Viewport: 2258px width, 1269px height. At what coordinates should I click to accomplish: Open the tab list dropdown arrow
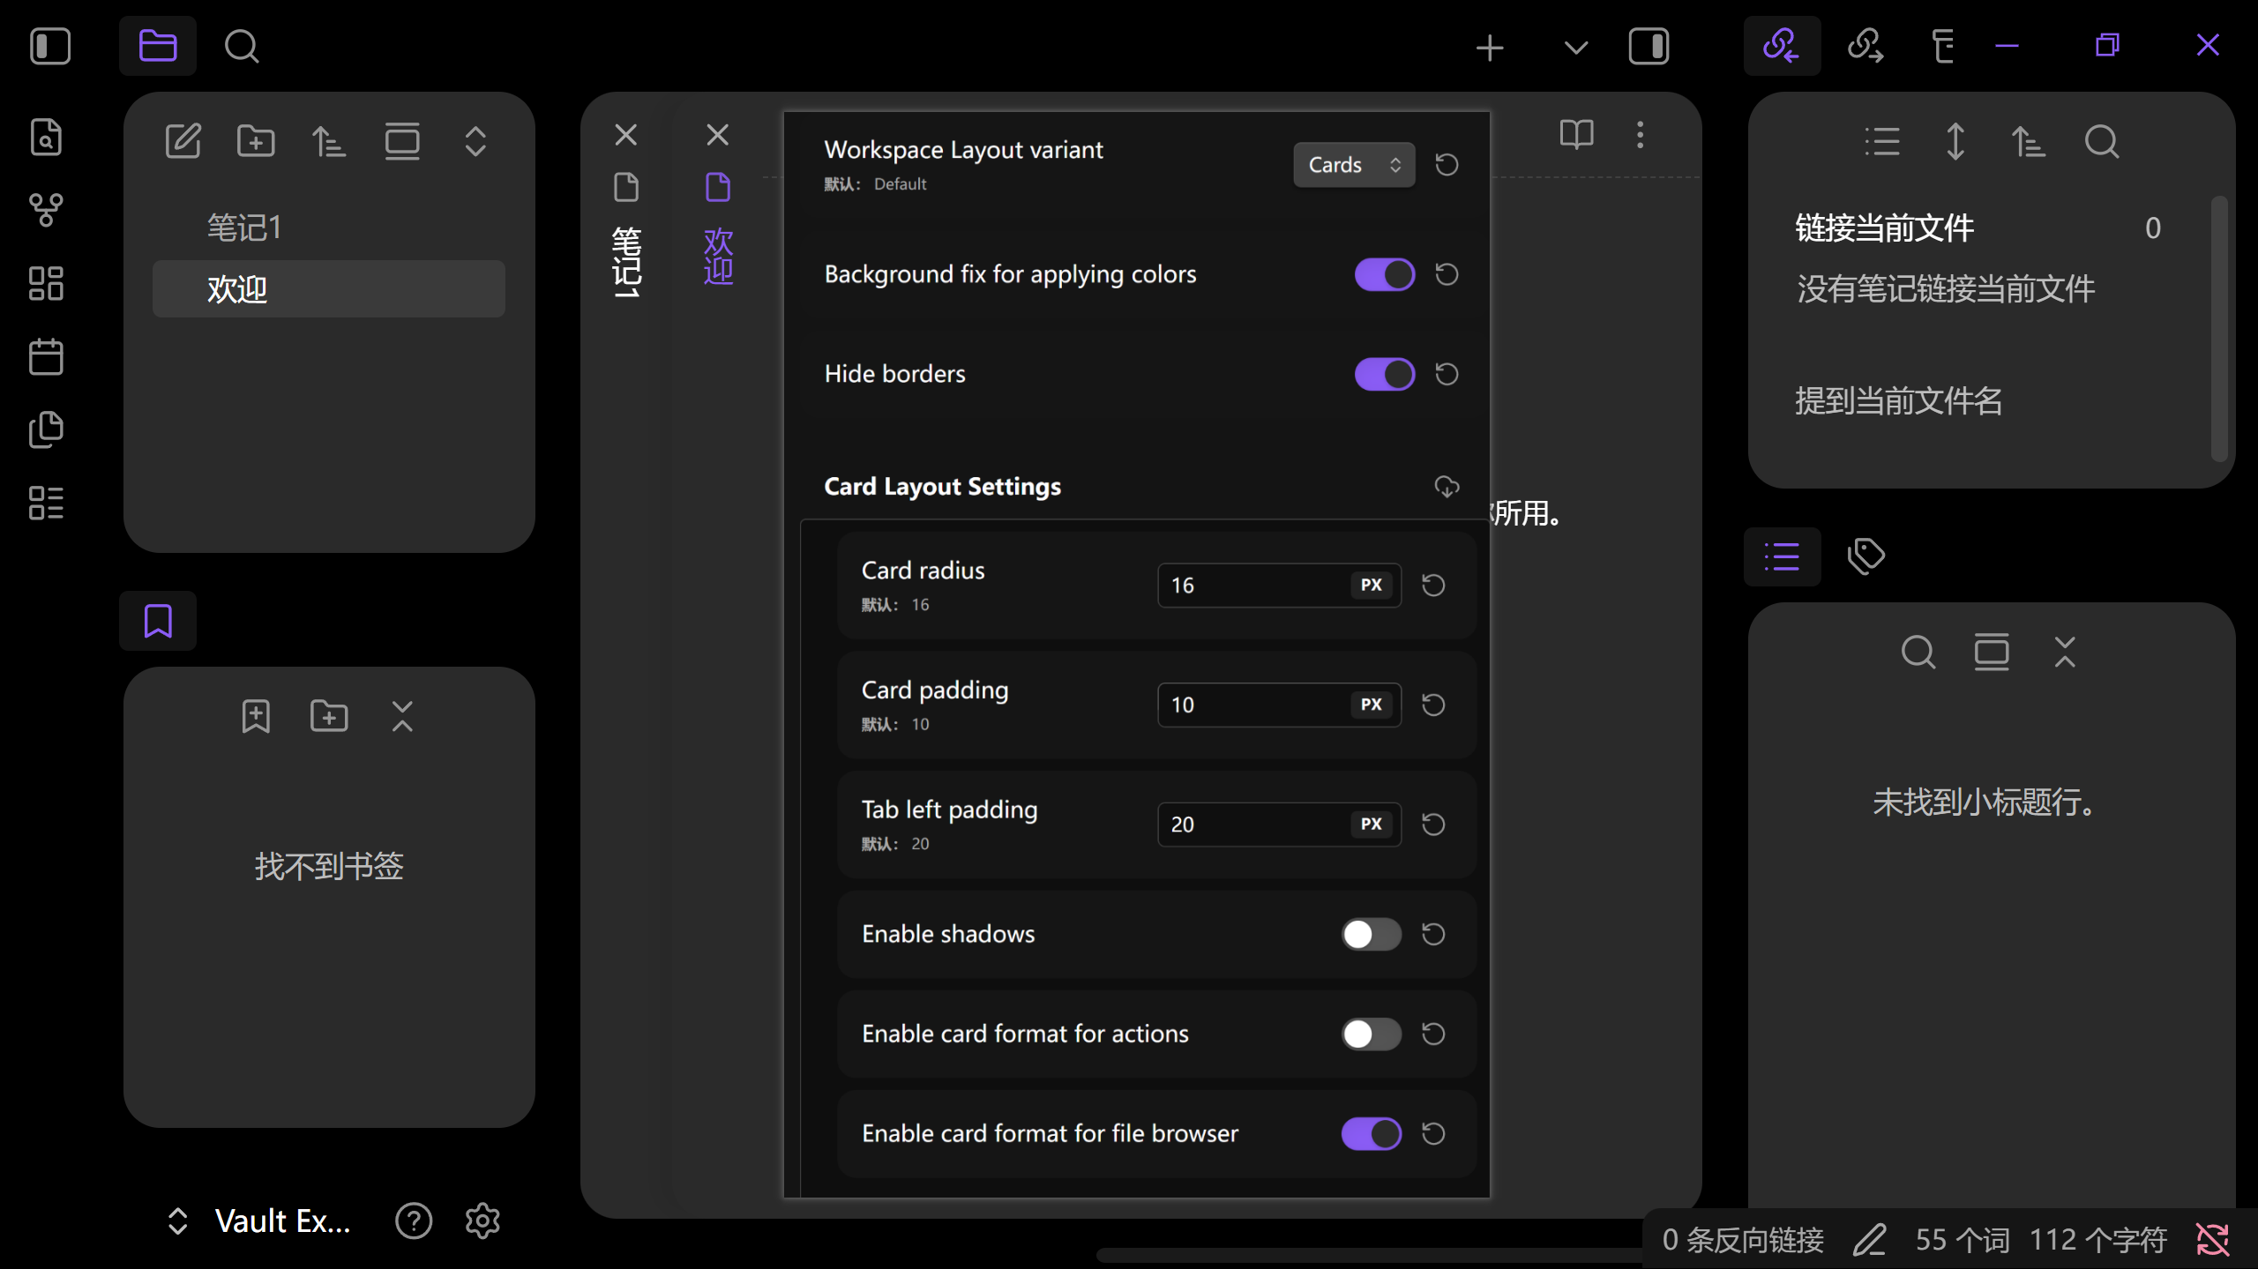(1575, 47)
